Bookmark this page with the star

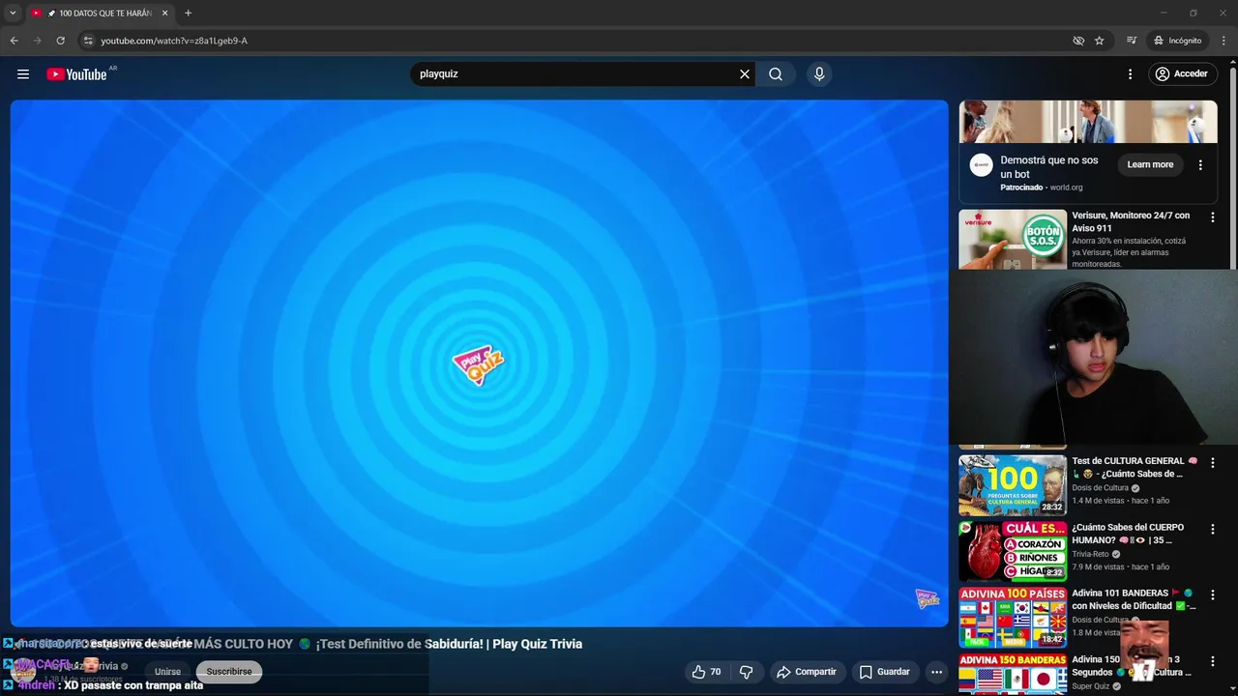(1100, 41)
